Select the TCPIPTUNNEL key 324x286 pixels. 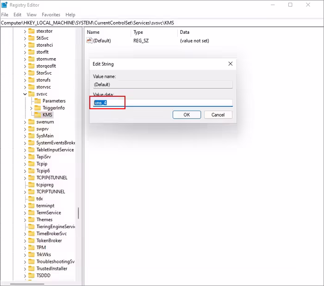click(x=50, y=192)
